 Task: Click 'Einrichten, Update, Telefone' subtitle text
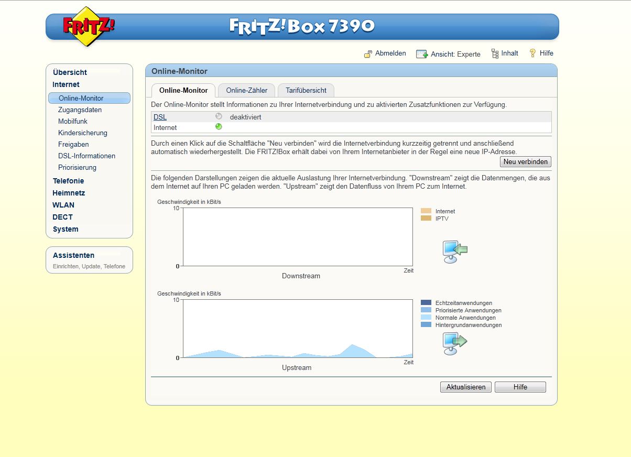89,266
